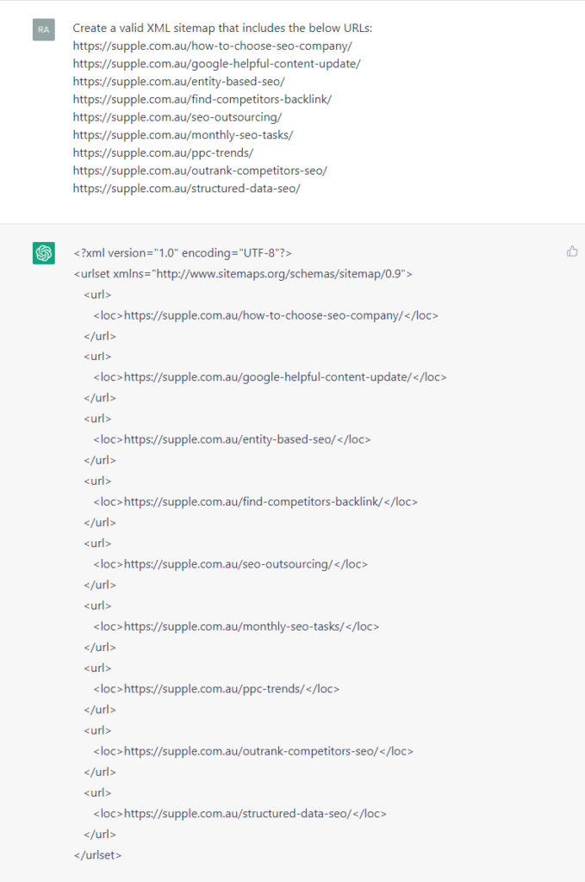Click the XML declaration line with UTF-8
585x882 pixels.
(183, 253)
